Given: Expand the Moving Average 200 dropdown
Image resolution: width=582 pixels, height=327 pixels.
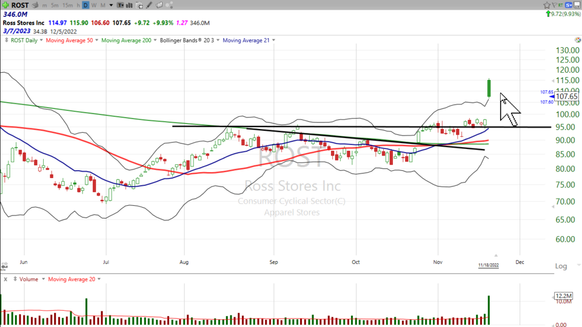Looking at the screenshot, I should pyautogui.click(x=155, y=40).
